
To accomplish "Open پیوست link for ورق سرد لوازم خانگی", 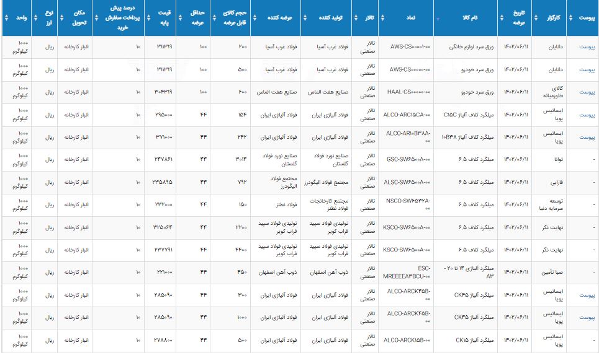I will point(587,47).
